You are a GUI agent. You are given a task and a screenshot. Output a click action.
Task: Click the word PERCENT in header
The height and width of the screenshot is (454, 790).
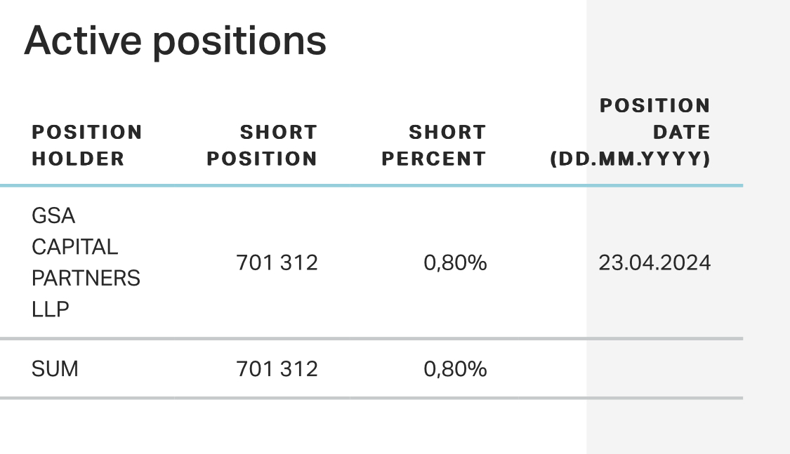tap(434, 159)
